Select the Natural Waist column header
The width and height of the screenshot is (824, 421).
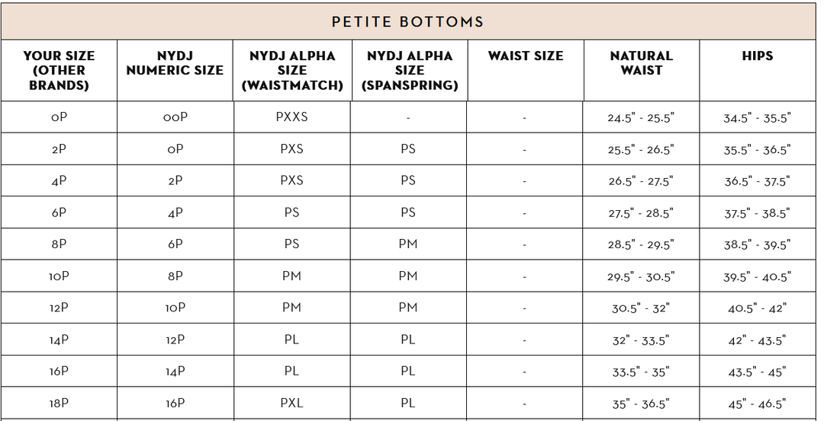click(642, 63)
